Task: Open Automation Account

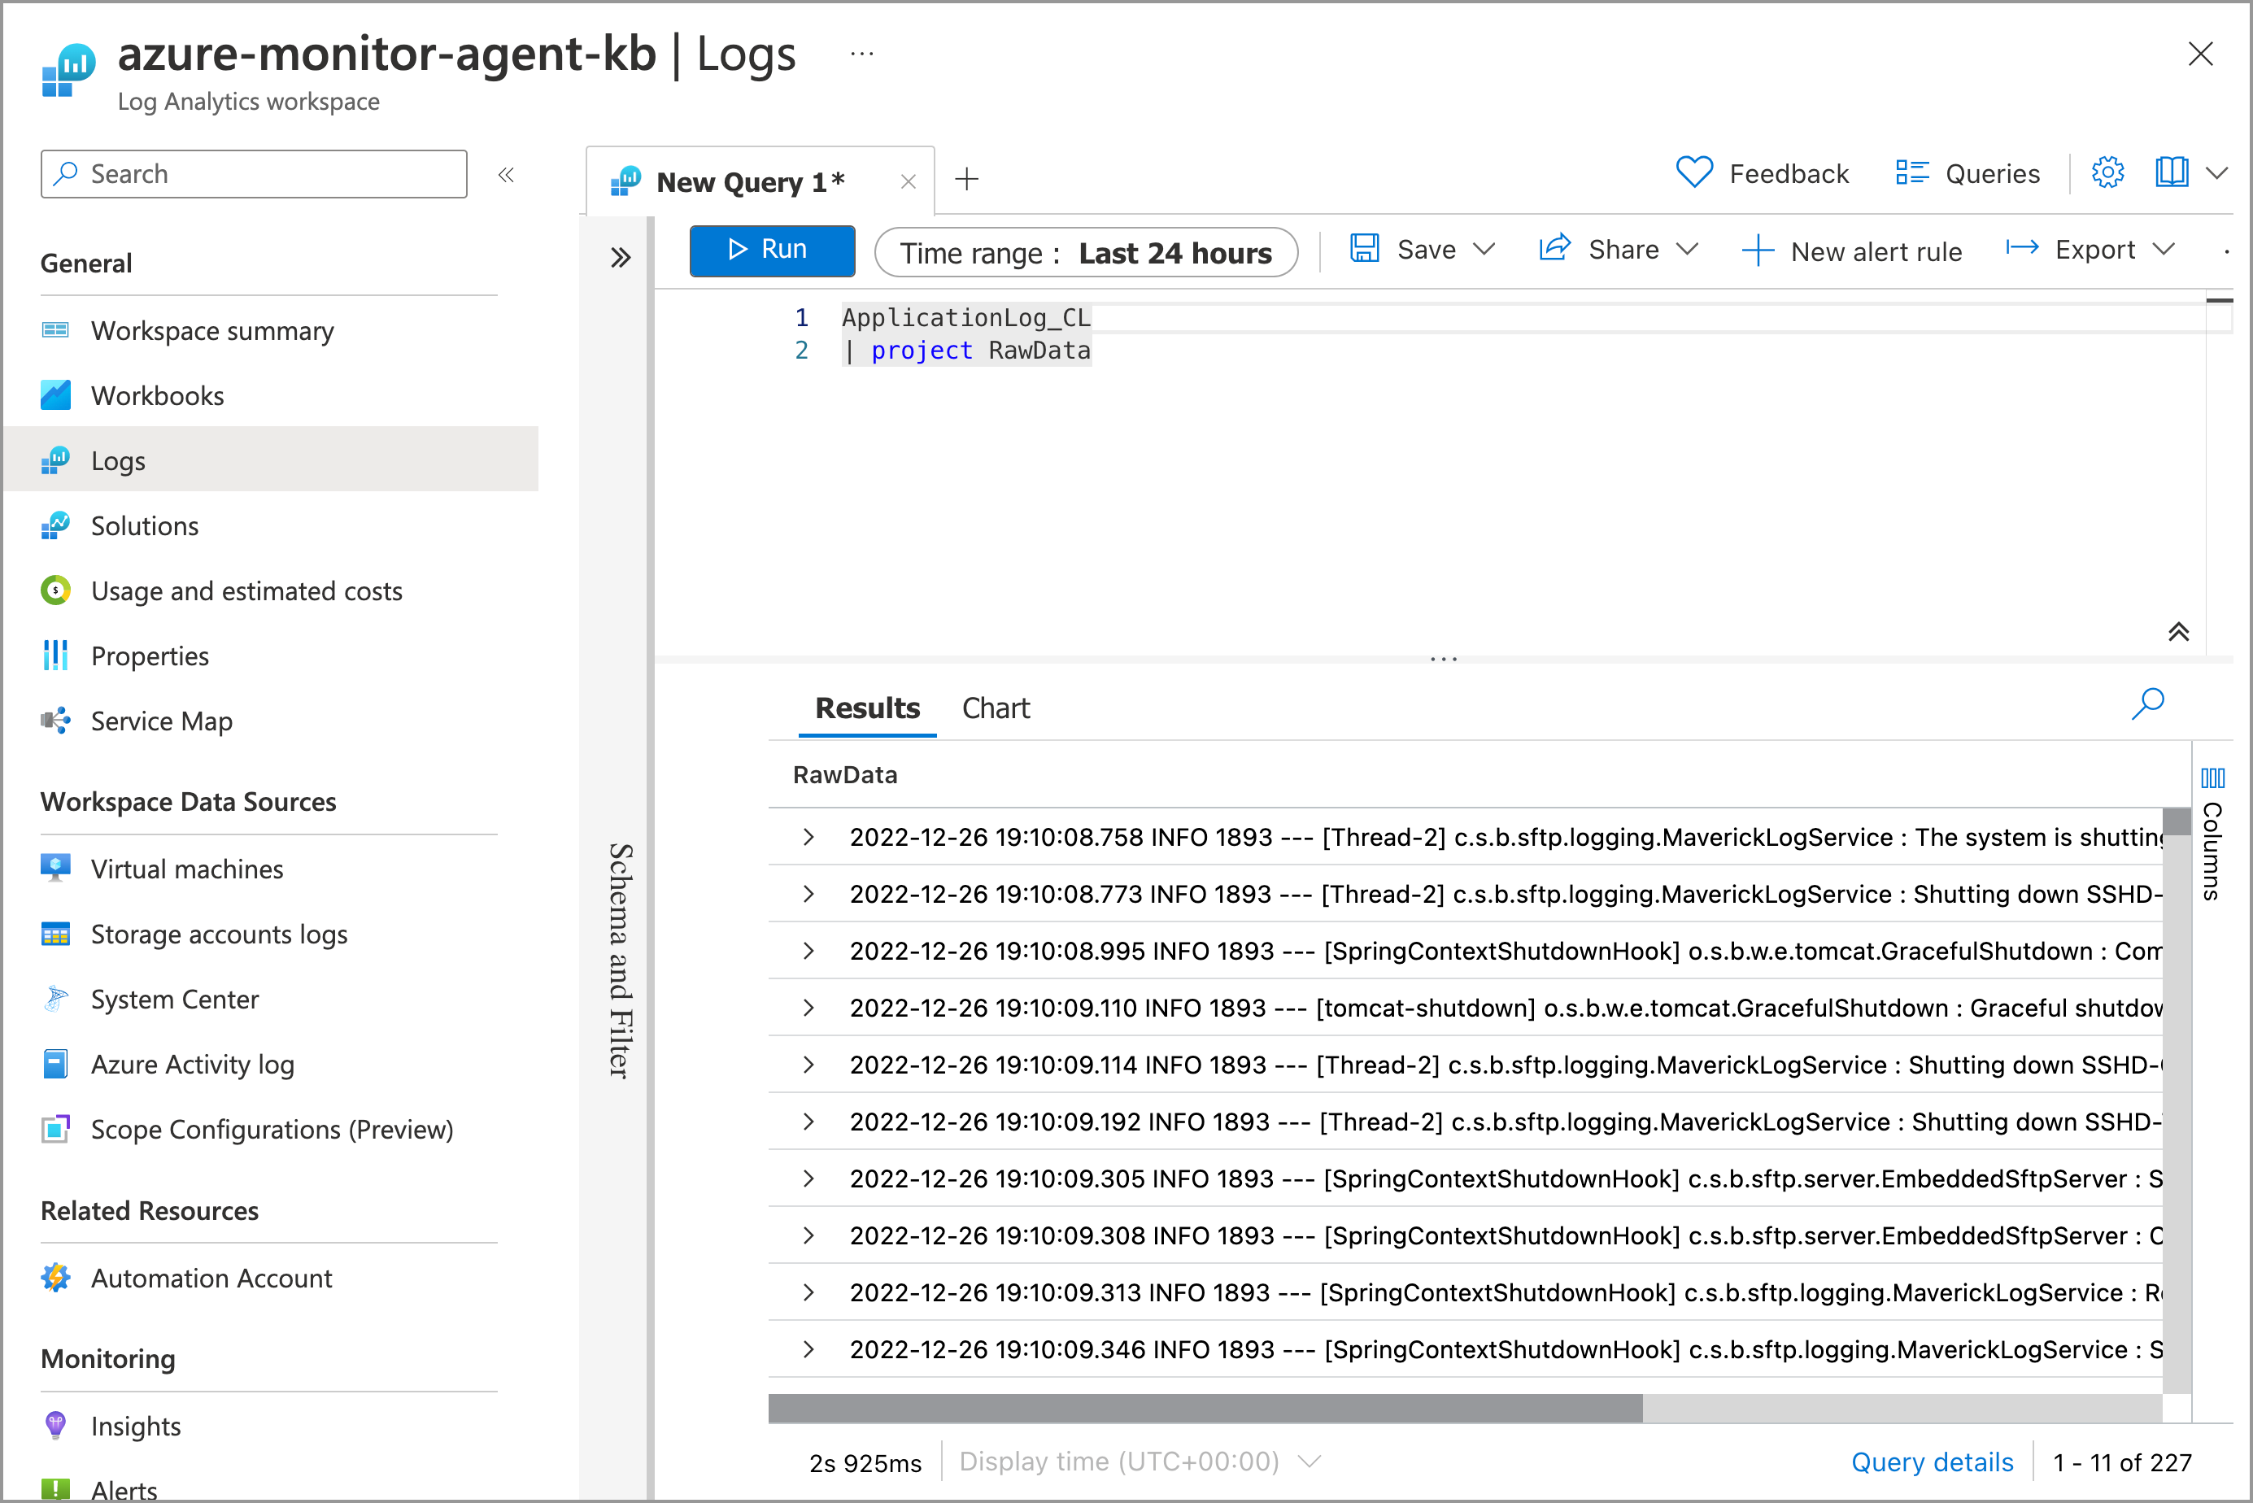Action: click(x=211, y=1279)
